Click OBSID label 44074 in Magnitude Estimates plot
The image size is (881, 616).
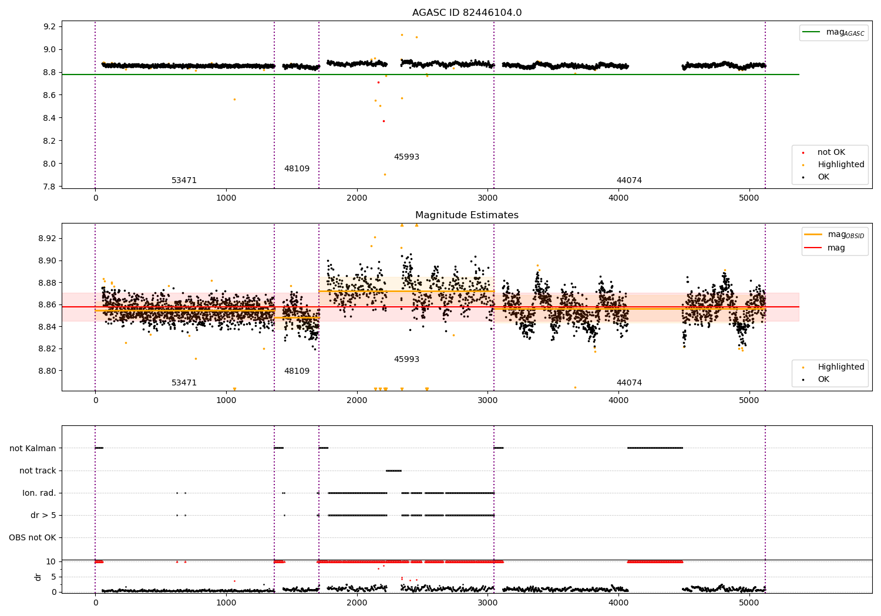click(x=629, y=383)
